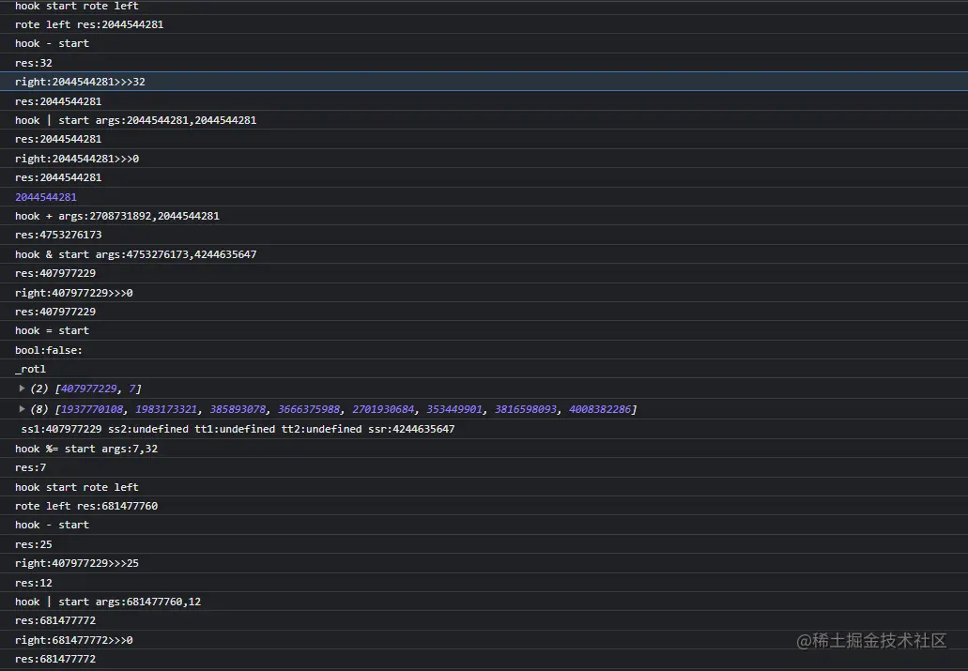Click the _rotl log entry
This screenshot has height=671, width=968.
(x=30, y=369)
